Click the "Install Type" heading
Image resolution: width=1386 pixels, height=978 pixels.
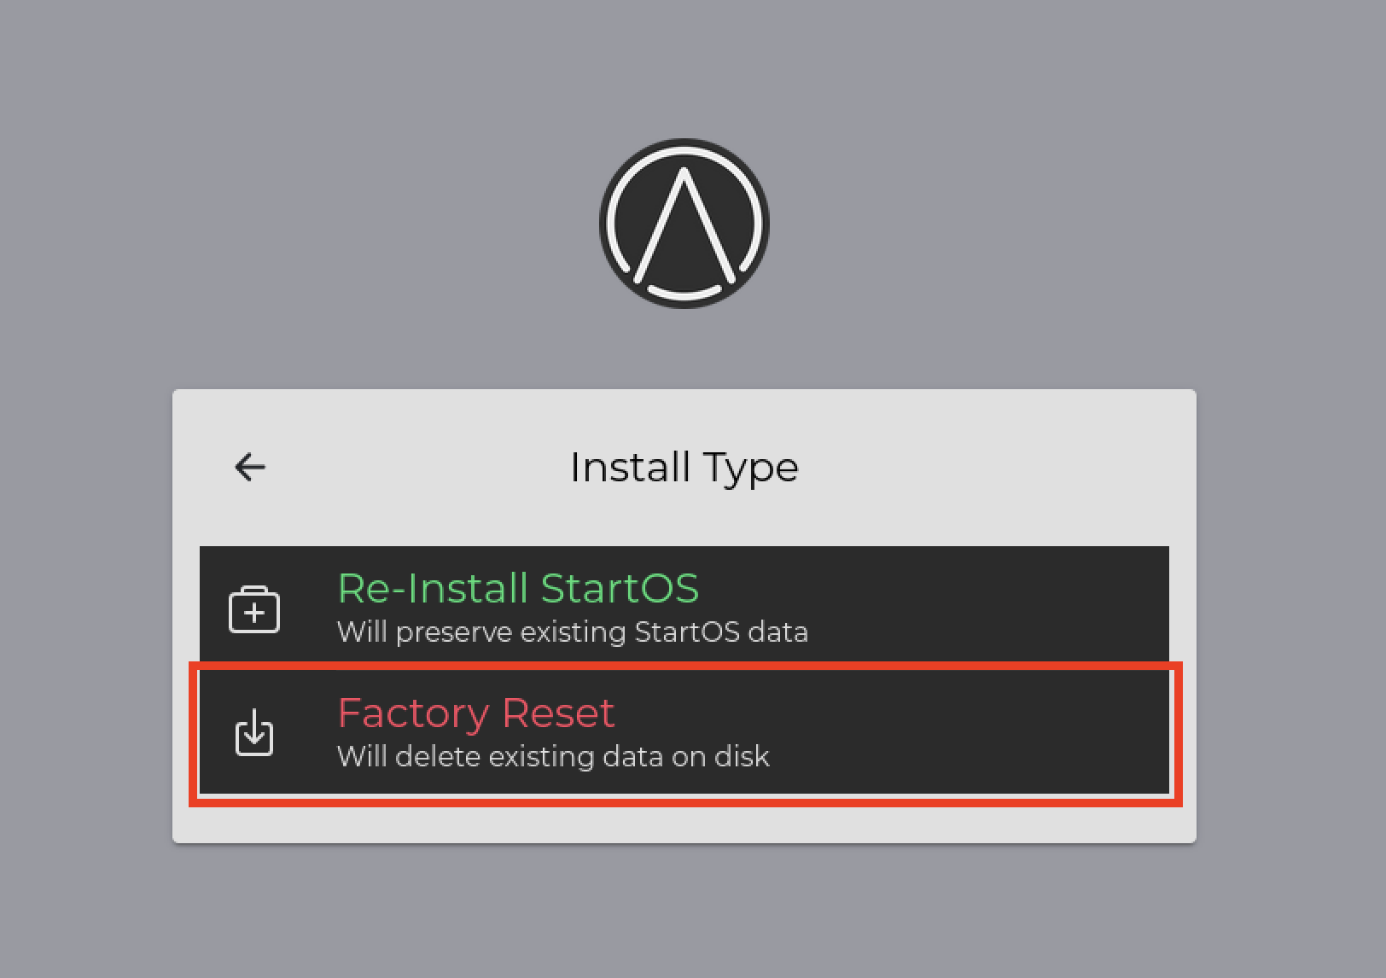point(684,467)
